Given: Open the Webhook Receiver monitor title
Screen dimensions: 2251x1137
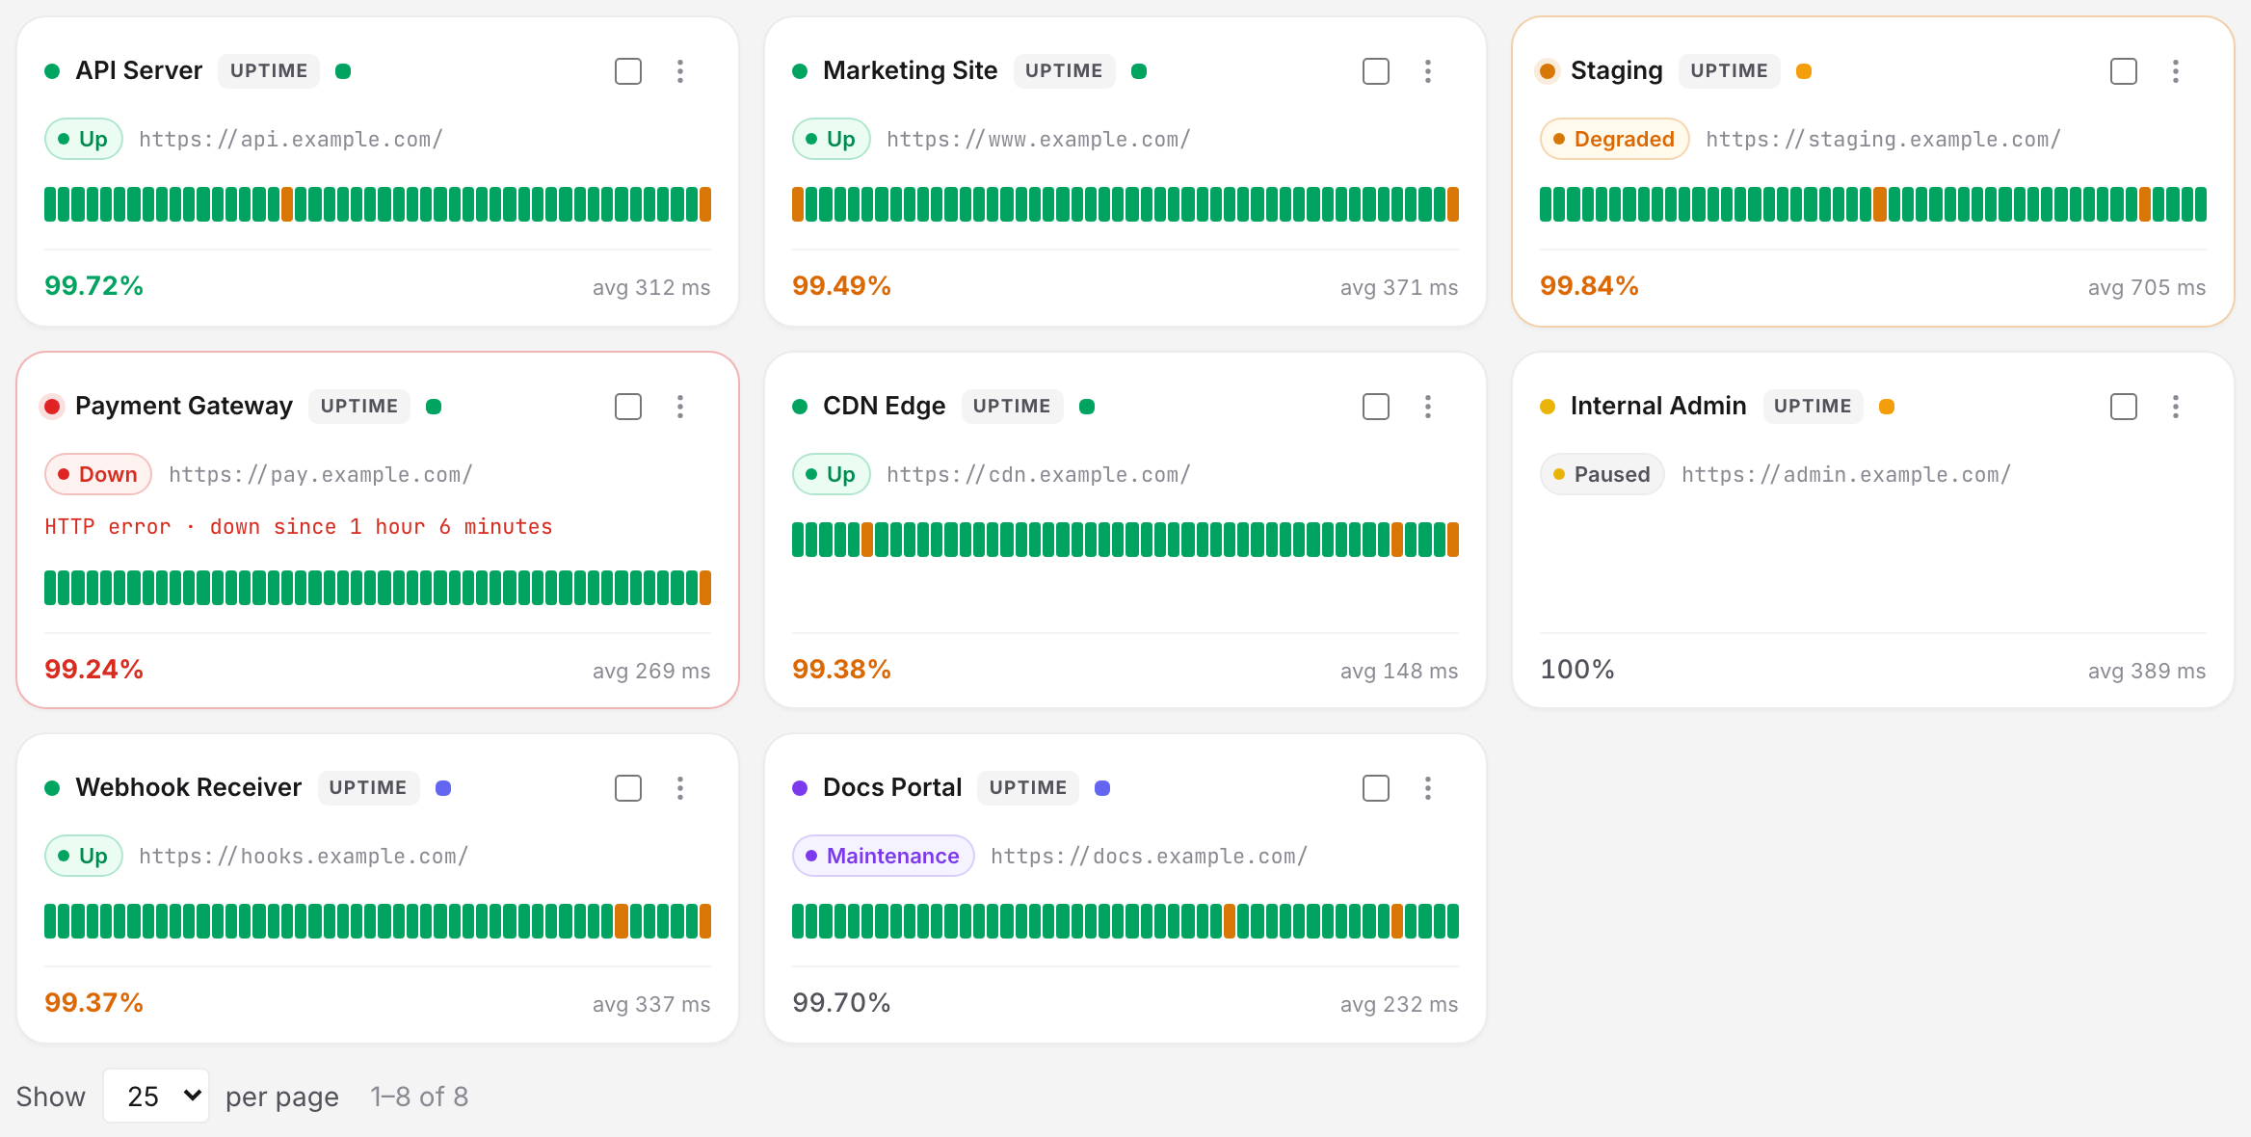Looking at the screenshot, I should pos(189,788).
